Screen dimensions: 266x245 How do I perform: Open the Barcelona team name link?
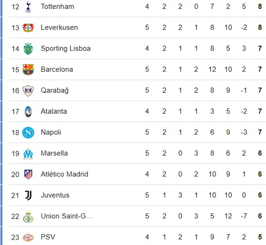click(57, 69)
